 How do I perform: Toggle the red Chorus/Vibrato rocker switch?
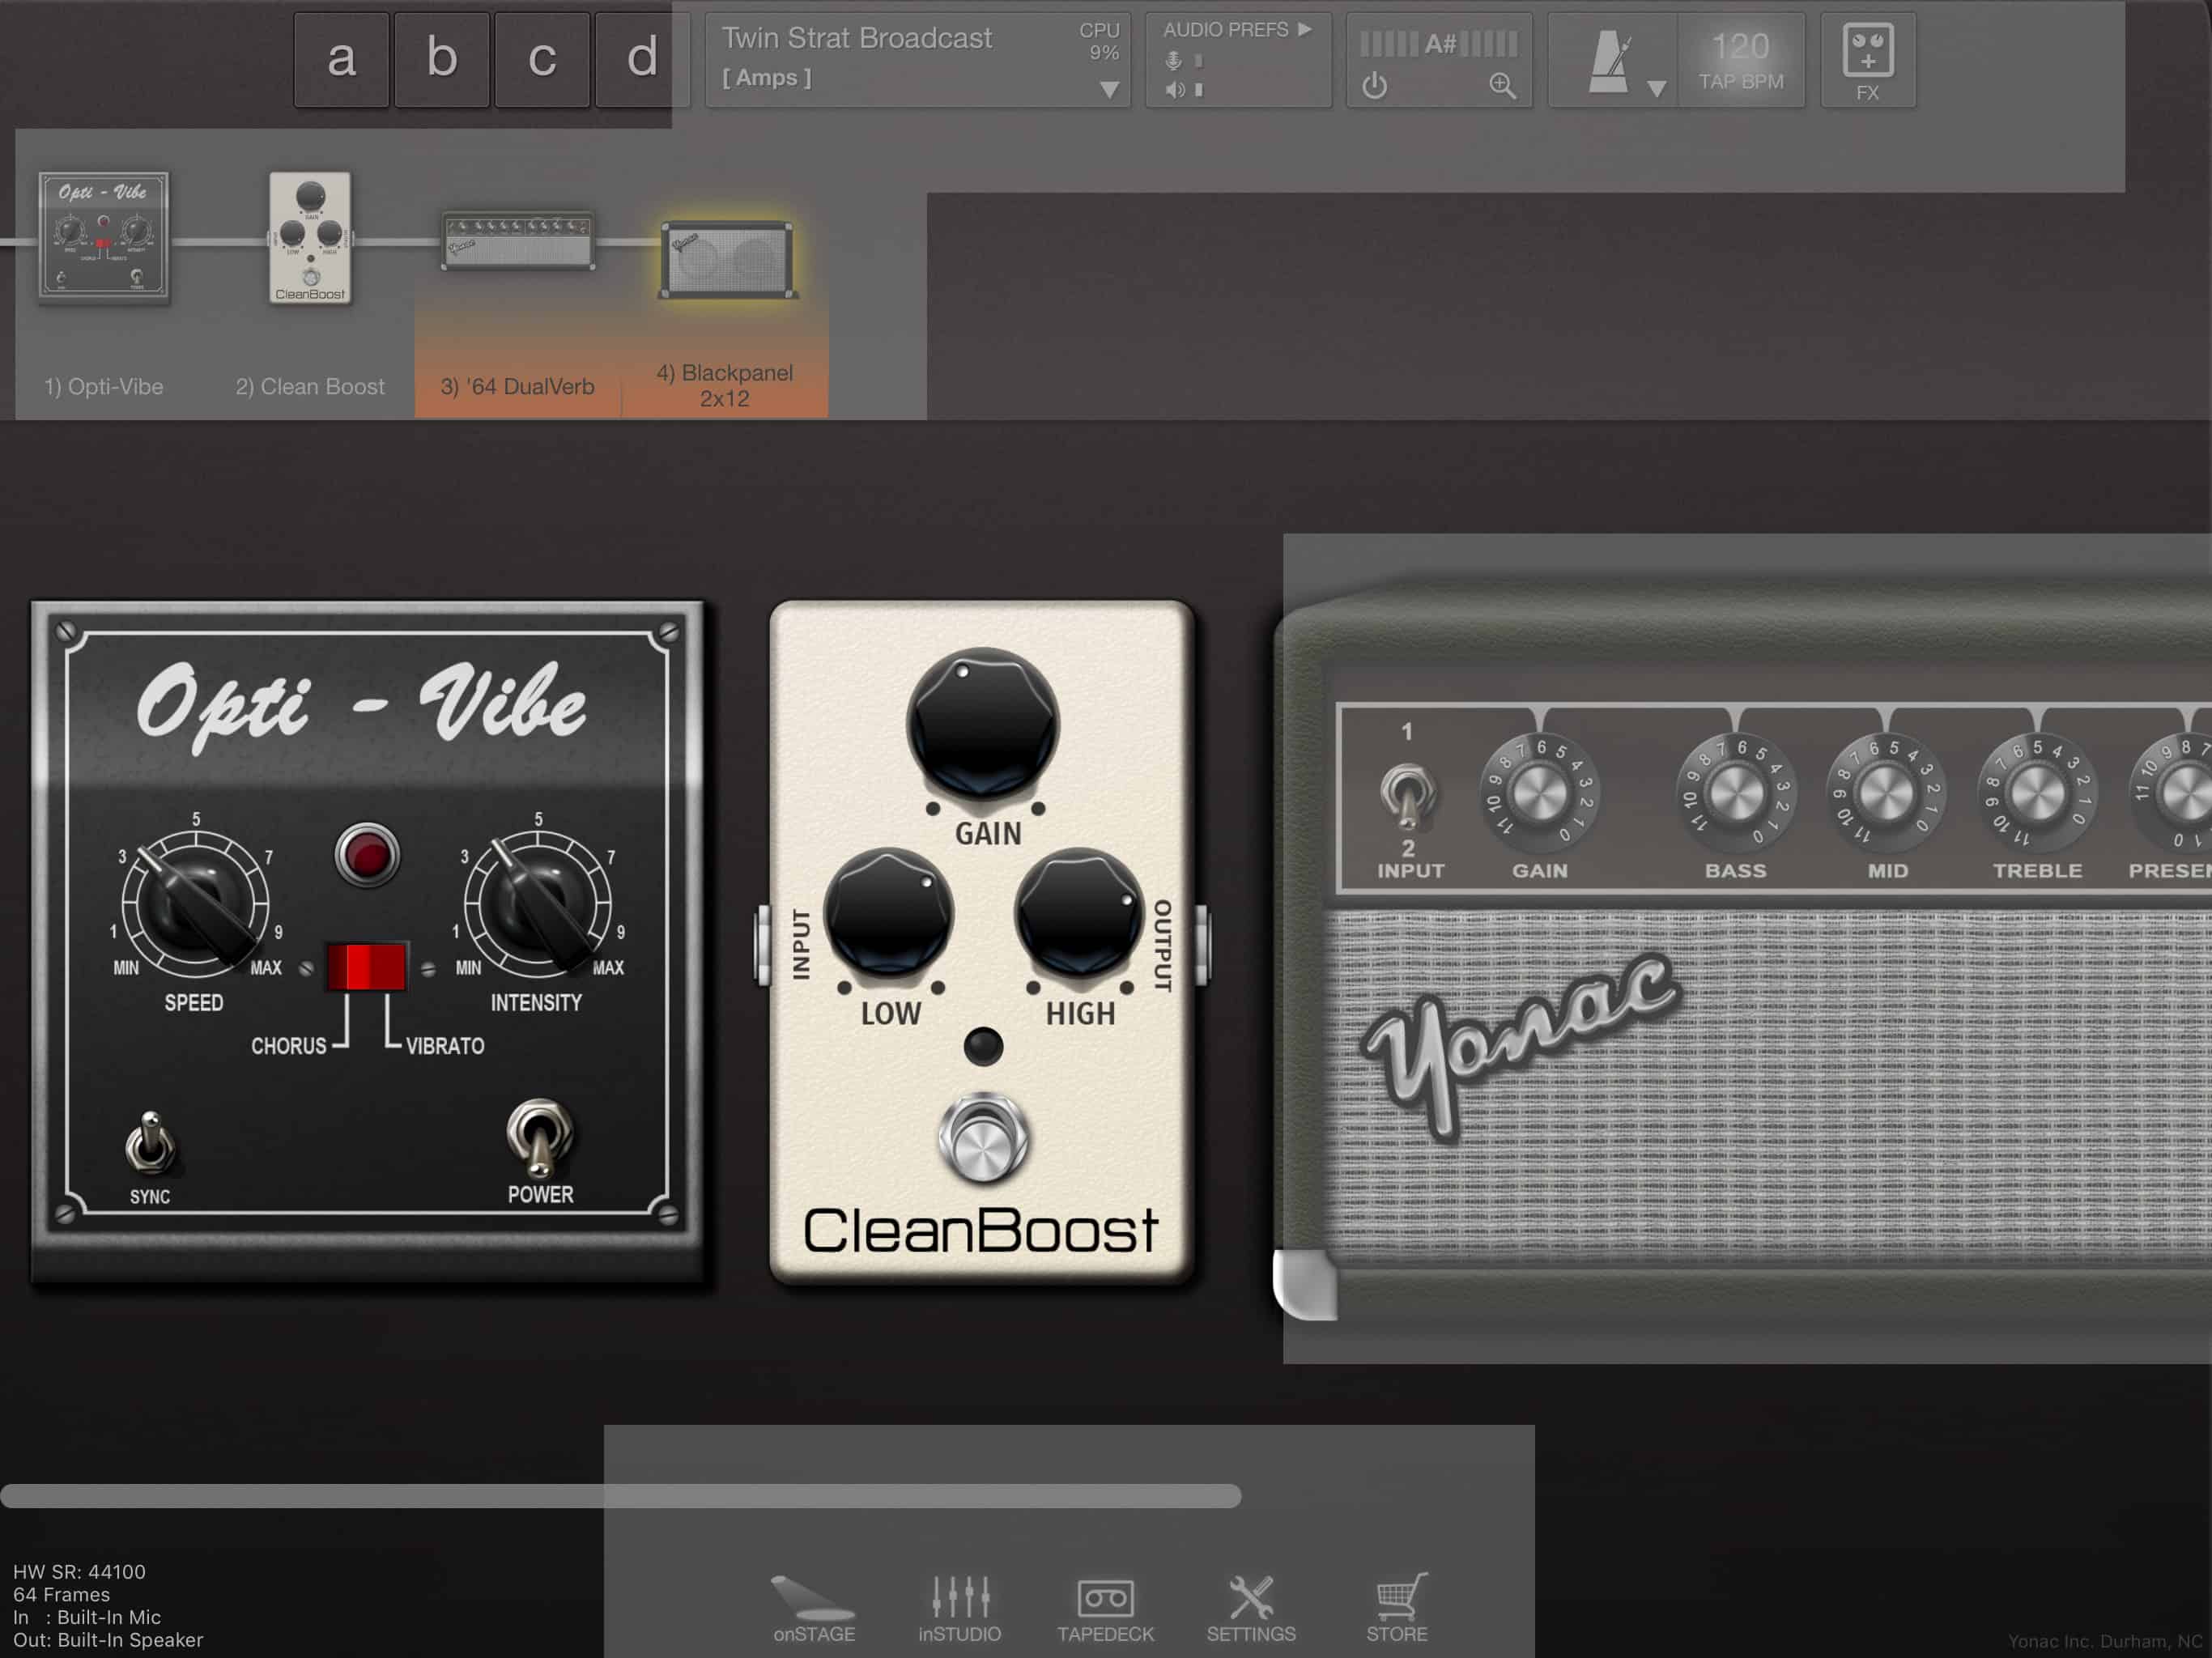click(x=366, y=966)
